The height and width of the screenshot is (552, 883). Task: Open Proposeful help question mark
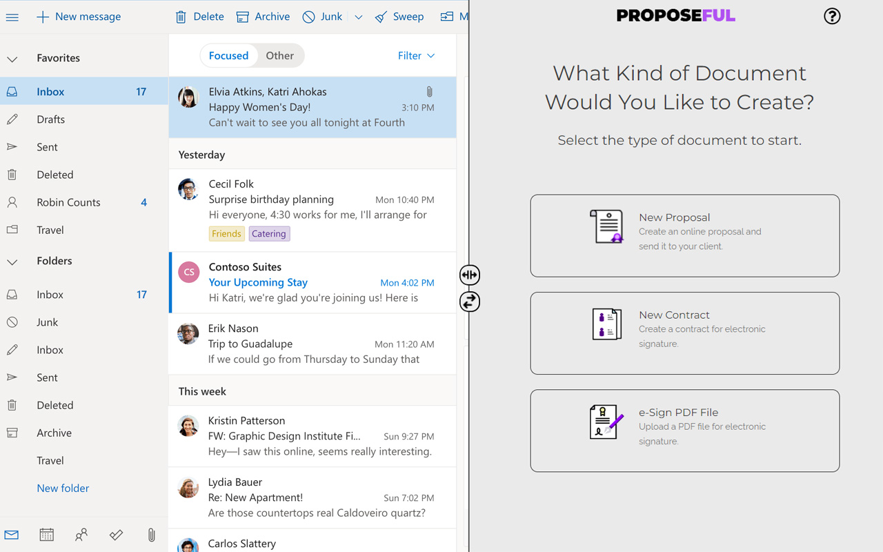[x=832, y=17]
